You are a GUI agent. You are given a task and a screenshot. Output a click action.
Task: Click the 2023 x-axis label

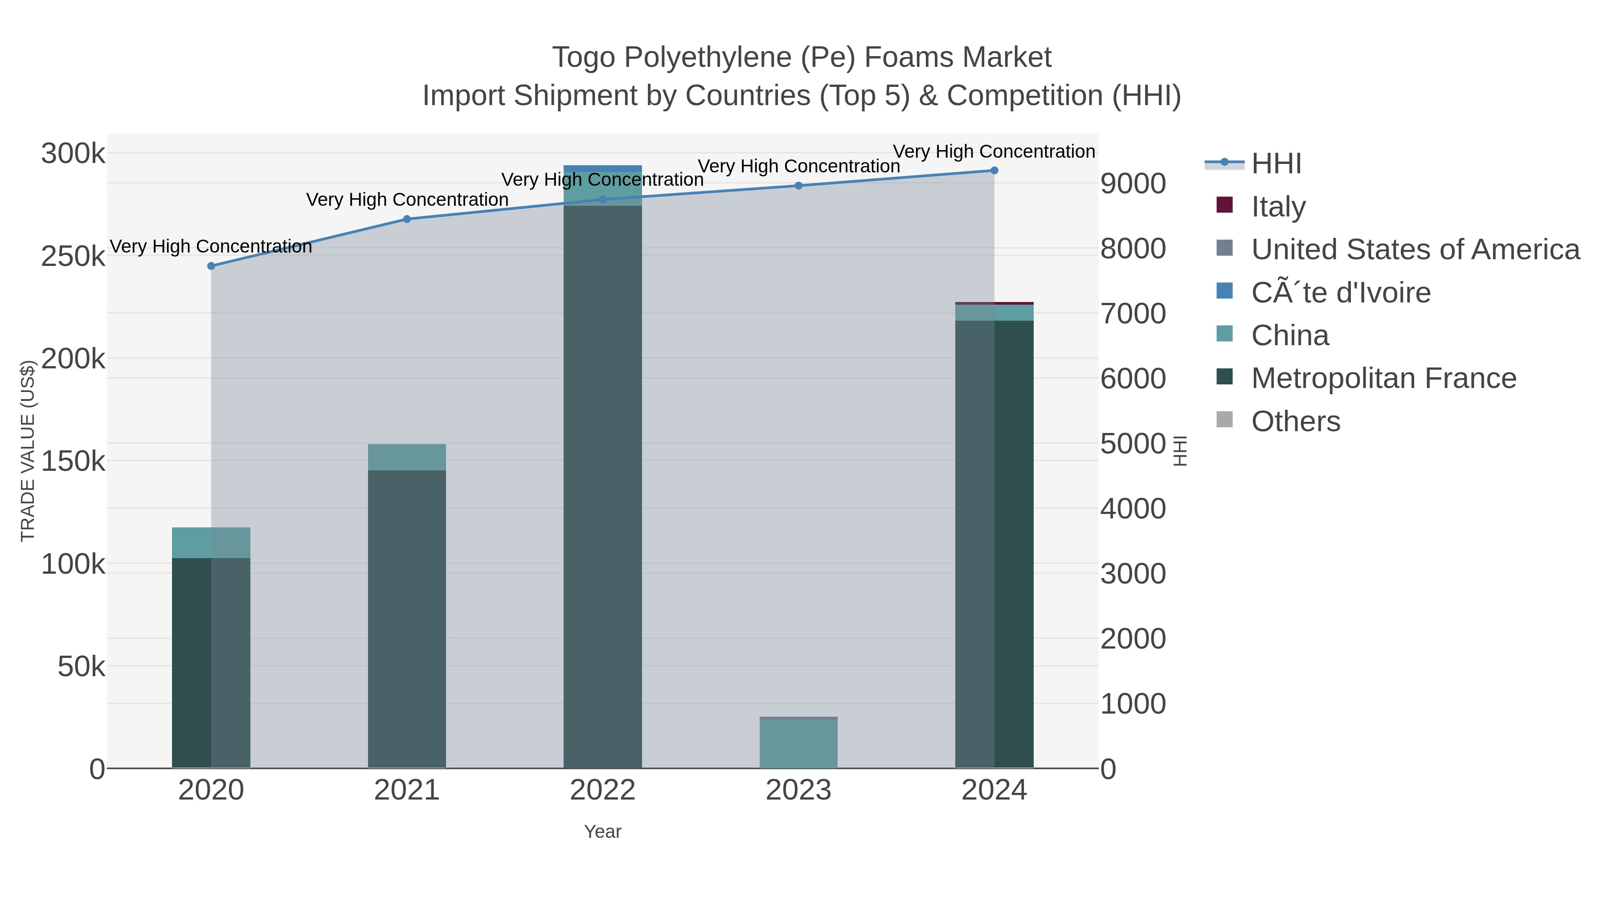point(799,791)
